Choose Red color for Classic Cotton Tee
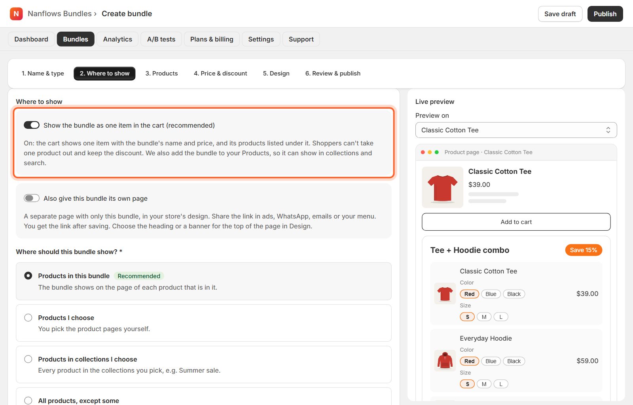 tap(470, 294)
